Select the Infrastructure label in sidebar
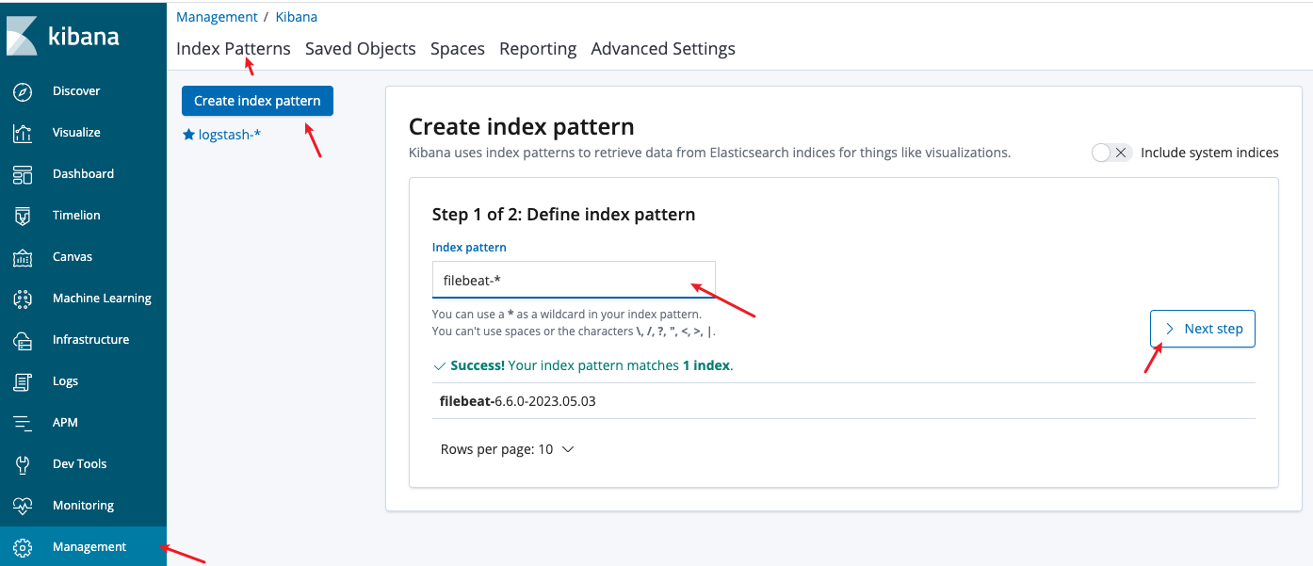 pyautogui.click(x=90, y=340)
